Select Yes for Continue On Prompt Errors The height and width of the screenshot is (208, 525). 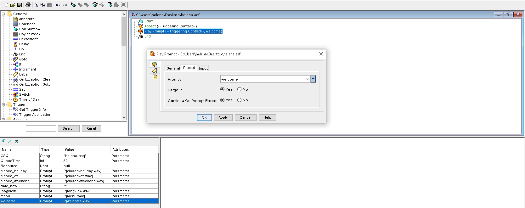click(x=223, y=100)
